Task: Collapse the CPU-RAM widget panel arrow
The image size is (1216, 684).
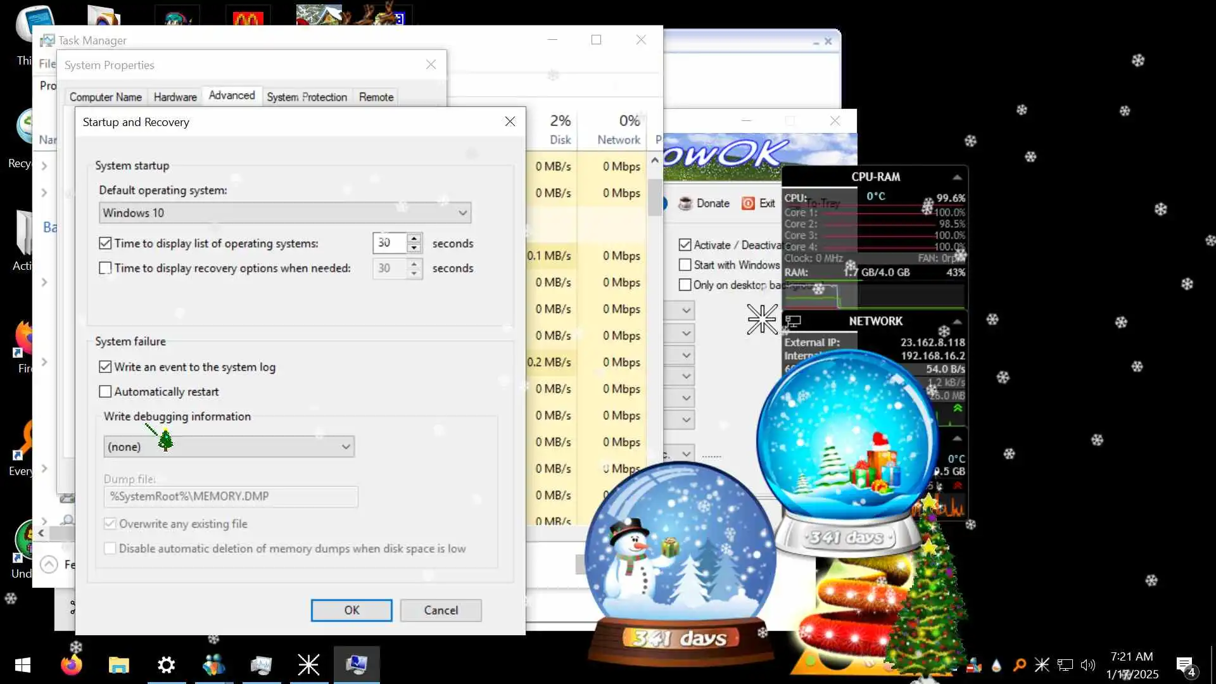Action: coord(957,177)
